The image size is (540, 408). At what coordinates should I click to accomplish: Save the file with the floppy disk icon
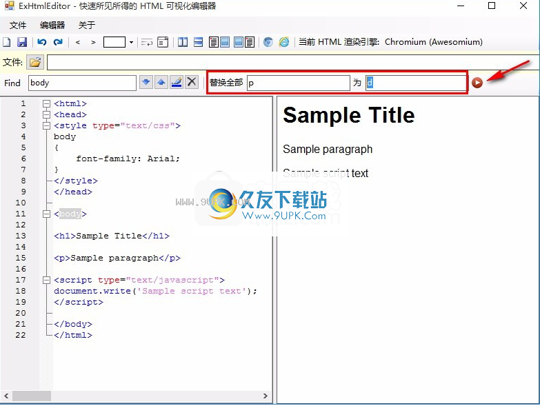pyautogui.click(x=22, y=42)
